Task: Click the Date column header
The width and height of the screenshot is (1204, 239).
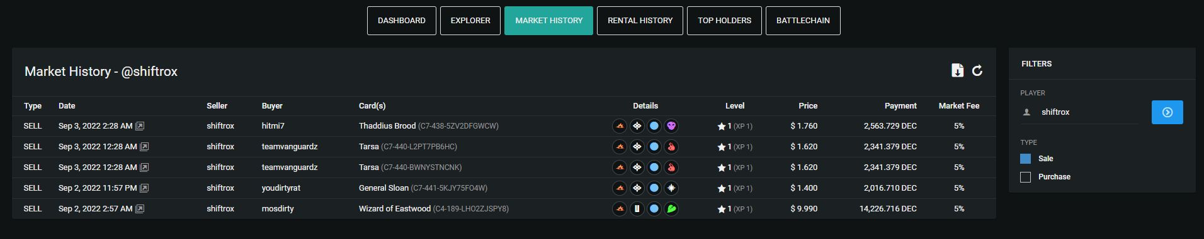Action: (x=67, y=106)
